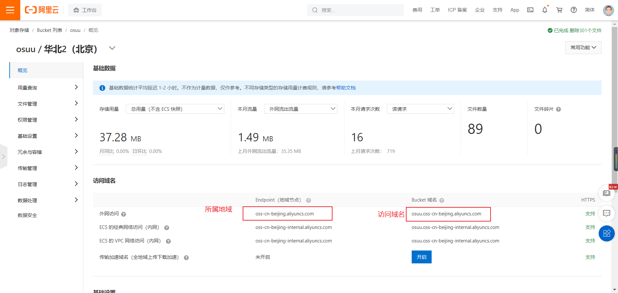Click the 月同比 comparison label
Image resolution: width=618 pixels, height=293 pixels.
(x=107, y=151)
